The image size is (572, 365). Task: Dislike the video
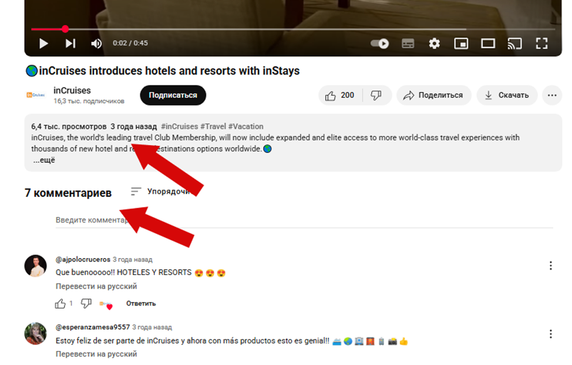(x=376, y=95)
